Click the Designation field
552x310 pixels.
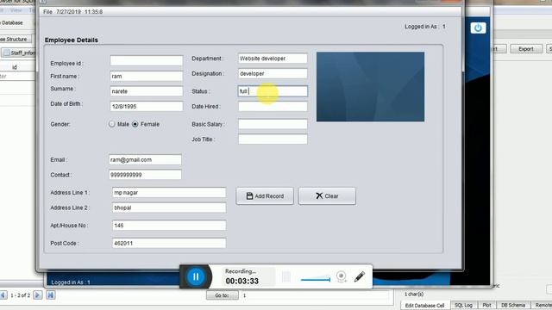273,73
